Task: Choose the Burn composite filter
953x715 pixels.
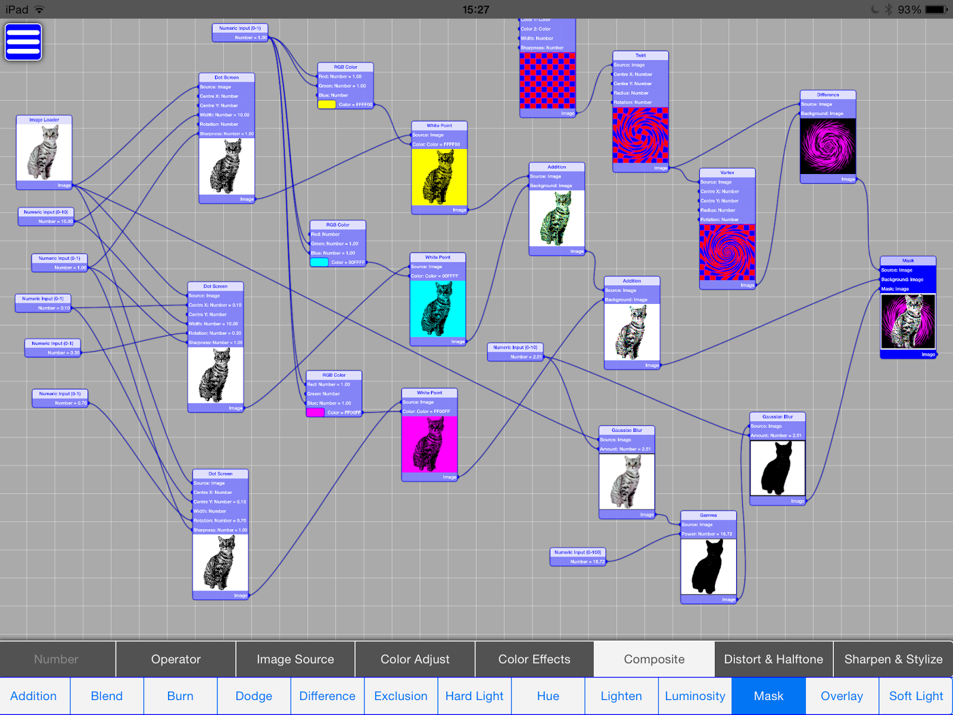Action: tap(180, 696)
